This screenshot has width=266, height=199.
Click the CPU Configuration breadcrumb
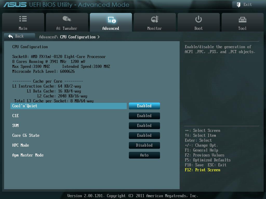(78, 37)
